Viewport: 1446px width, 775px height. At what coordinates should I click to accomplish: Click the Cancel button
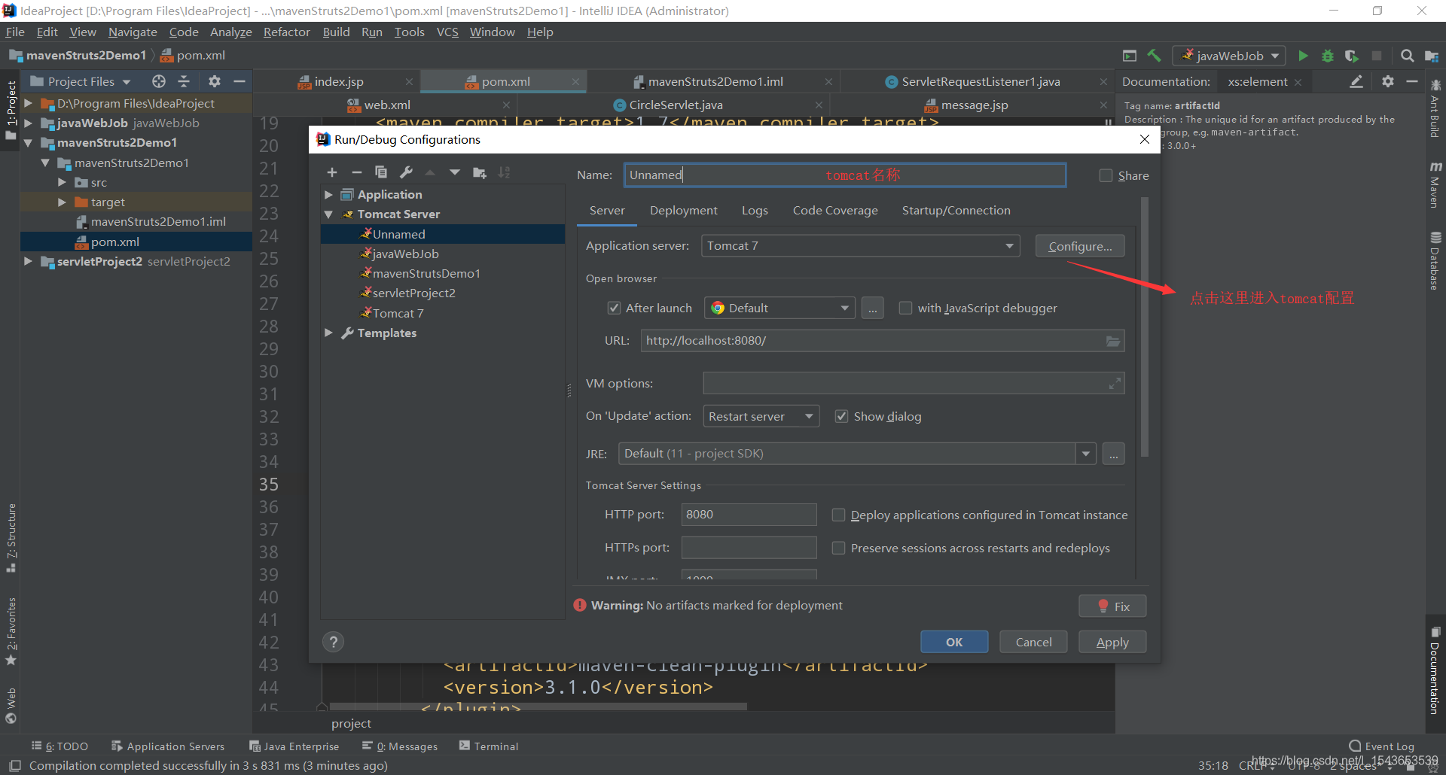pos(1033,642)
